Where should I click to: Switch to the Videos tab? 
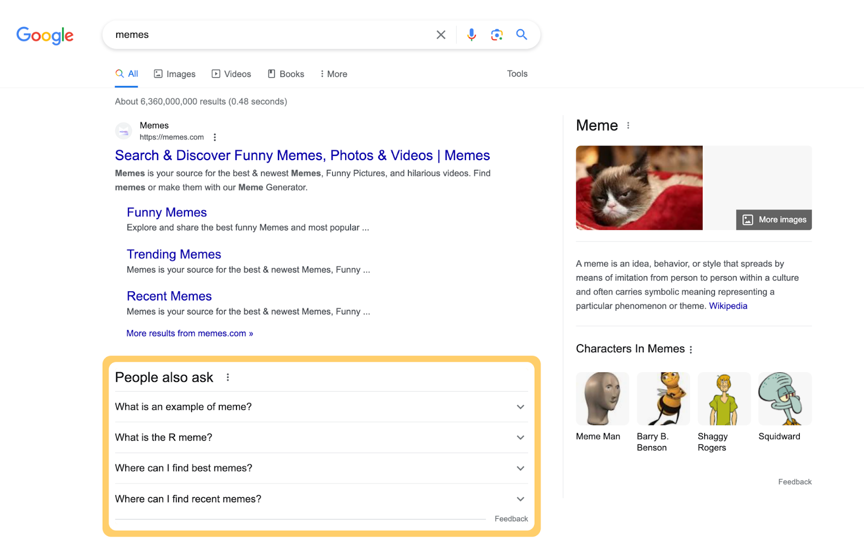point(231,74)
